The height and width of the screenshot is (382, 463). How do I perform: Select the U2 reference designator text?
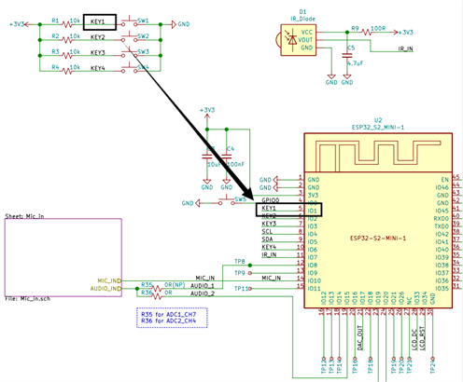click(x=378, y=120)
